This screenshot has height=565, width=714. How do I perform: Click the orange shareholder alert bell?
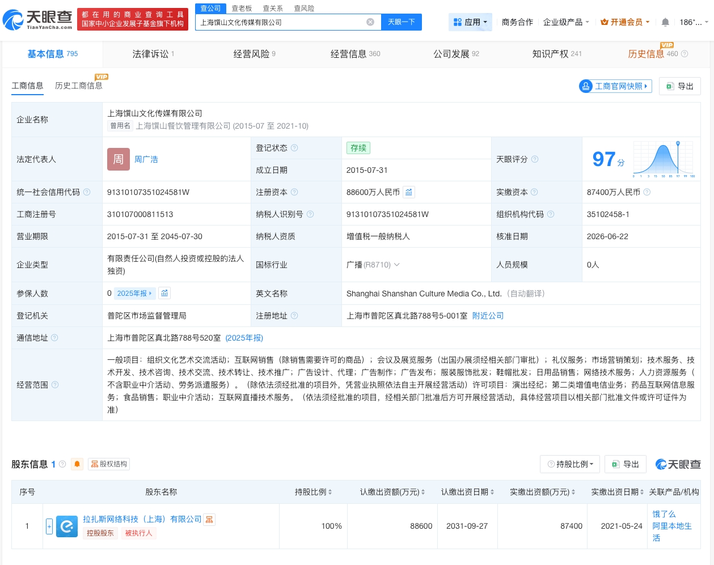click(77, 464)
